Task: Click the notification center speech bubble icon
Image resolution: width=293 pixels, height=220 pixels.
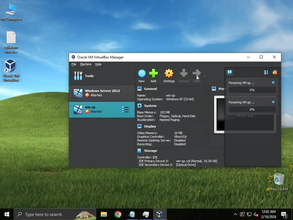Action: click(230, 72)
